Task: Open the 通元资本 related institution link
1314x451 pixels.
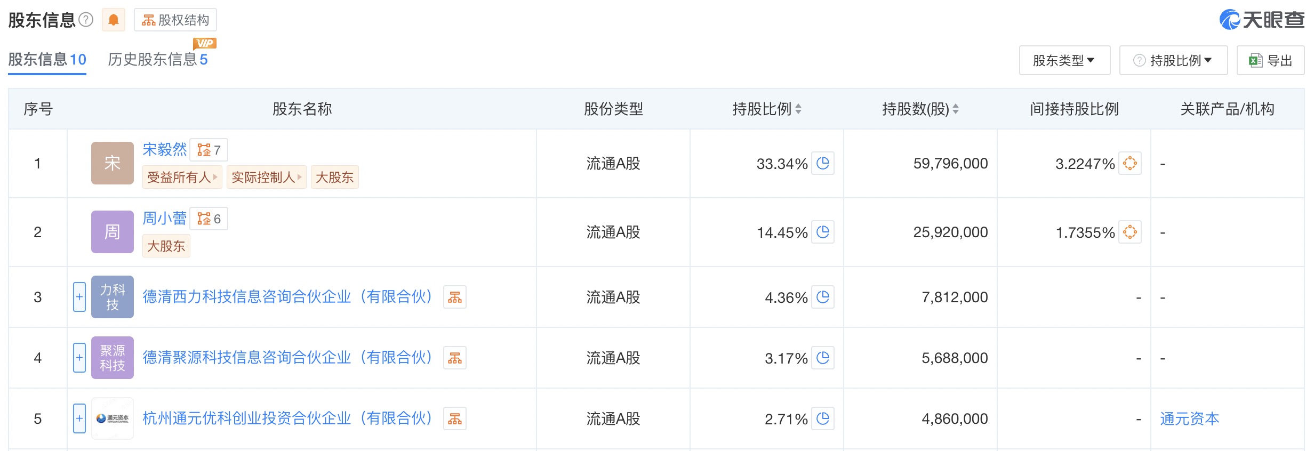Action: pos(1189,418)
